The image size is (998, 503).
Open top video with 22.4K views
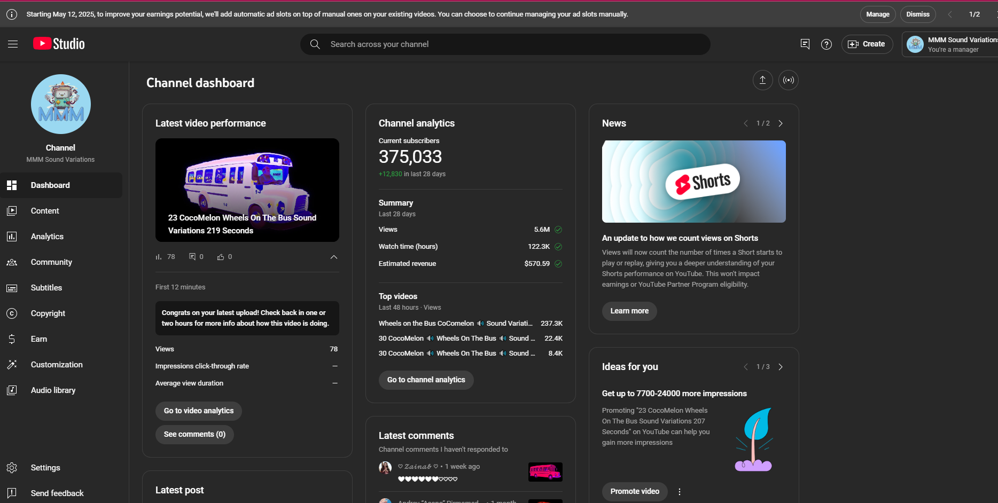[x=471, y=339]
